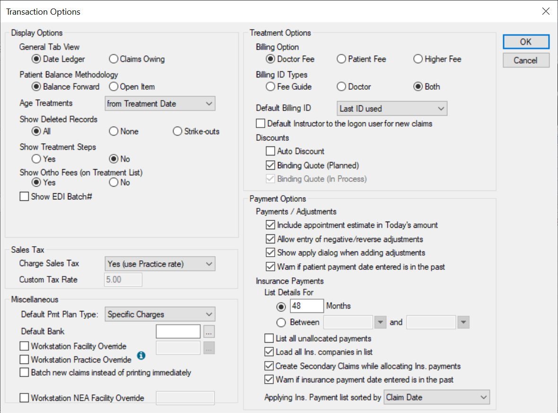
Task: Select the Claims Owing radio button
Action: pyautogui.click(x=113, y=60)
